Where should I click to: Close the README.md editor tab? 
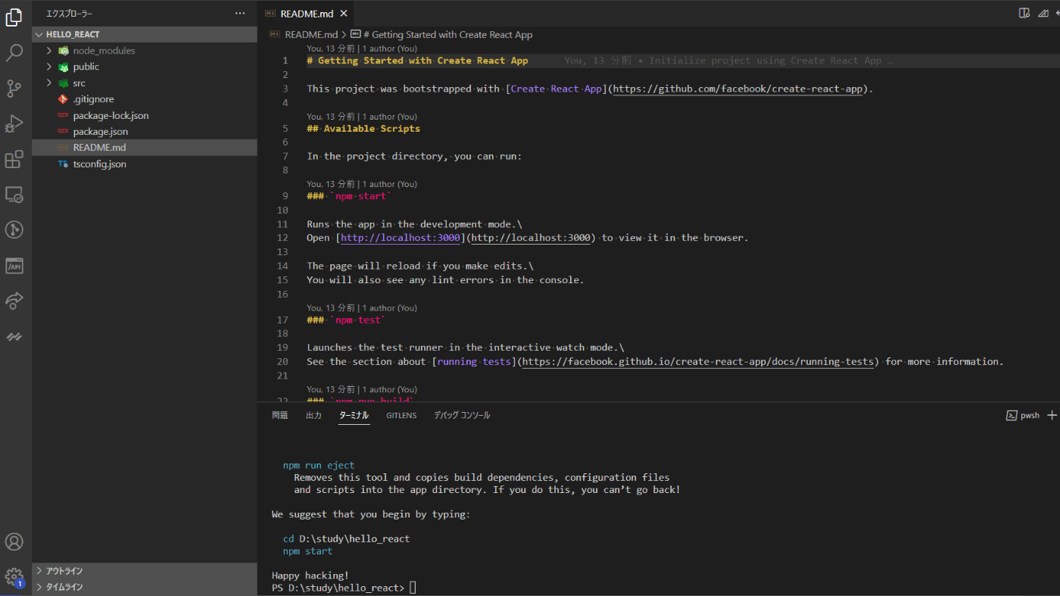(344, 14)
